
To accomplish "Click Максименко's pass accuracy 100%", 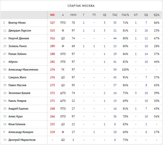I will 125,70.
